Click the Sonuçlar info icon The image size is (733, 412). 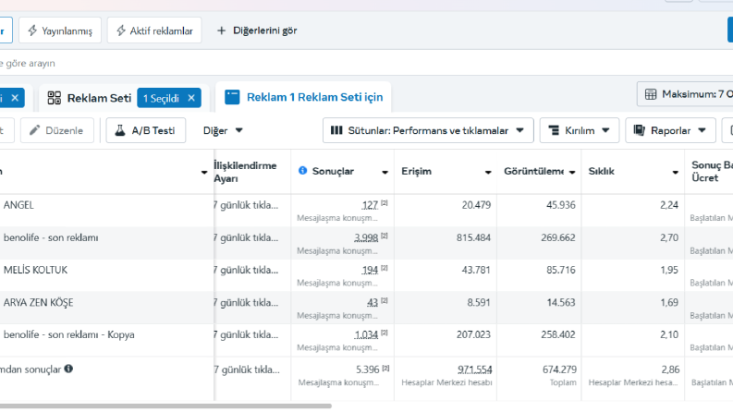click(x=302, y=171)
